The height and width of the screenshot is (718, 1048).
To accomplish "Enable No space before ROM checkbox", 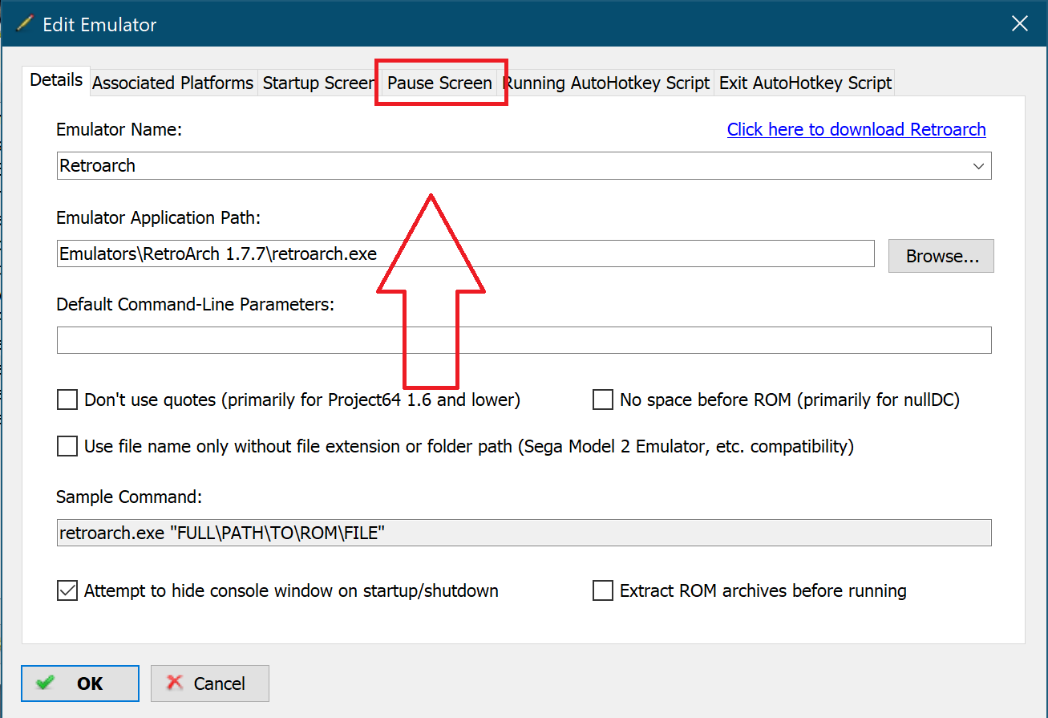I will click(602, 400).
